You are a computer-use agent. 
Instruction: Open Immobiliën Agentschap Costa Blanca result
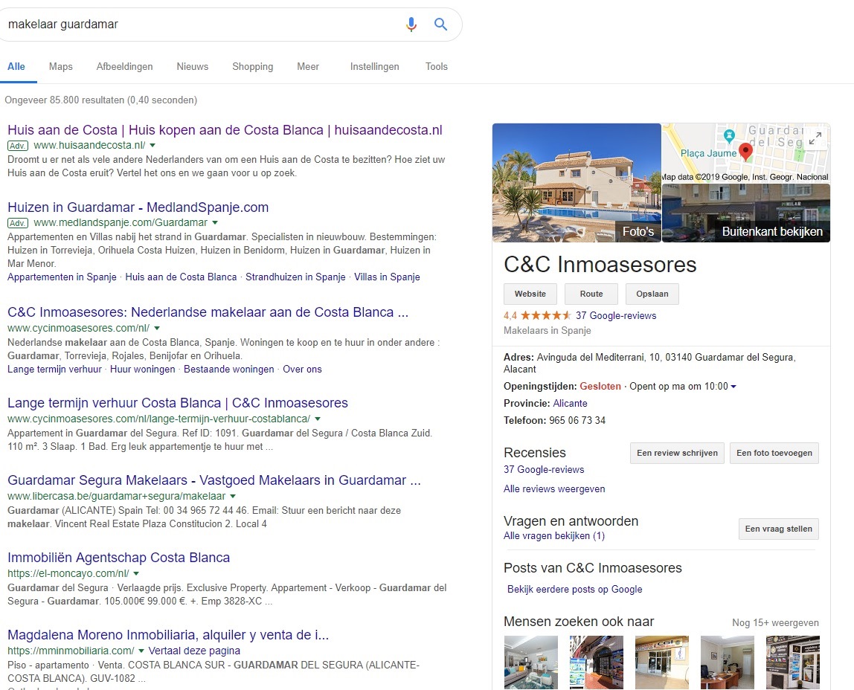[119, 557]
